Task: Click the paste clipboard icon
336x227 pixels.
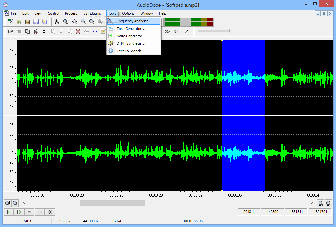Action: [x=44, y=31]
